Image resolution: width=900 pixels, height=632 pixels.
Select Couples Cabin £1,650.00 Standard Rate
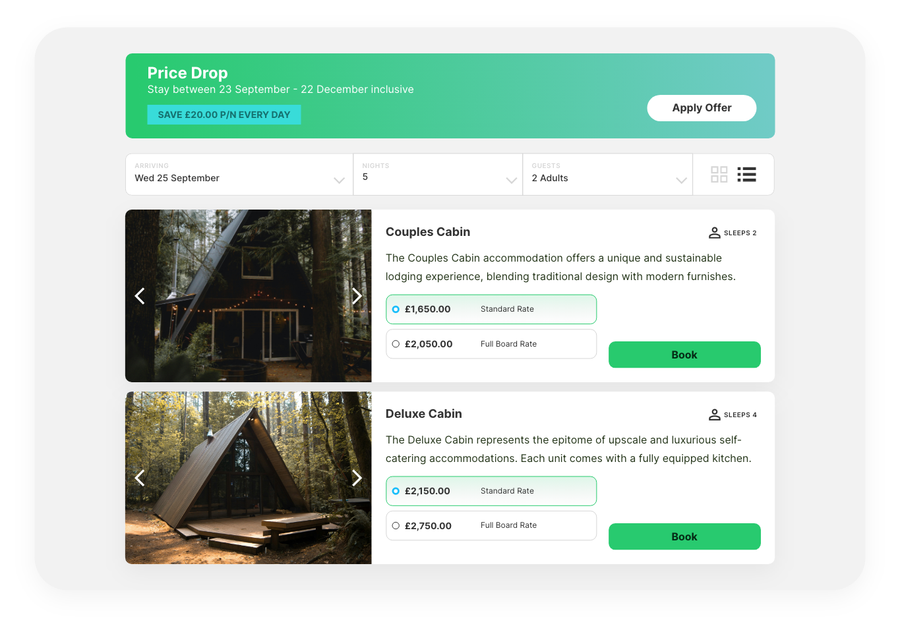(x=491, y=309)
